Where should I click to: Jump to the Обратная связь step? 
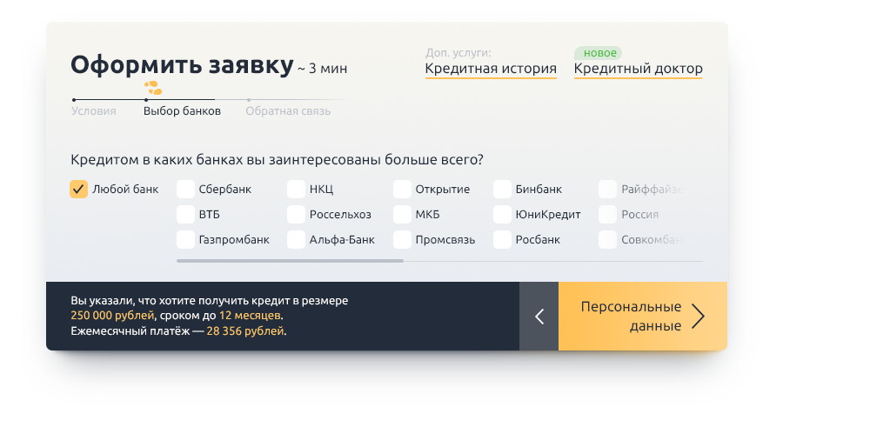coord(288,111)
